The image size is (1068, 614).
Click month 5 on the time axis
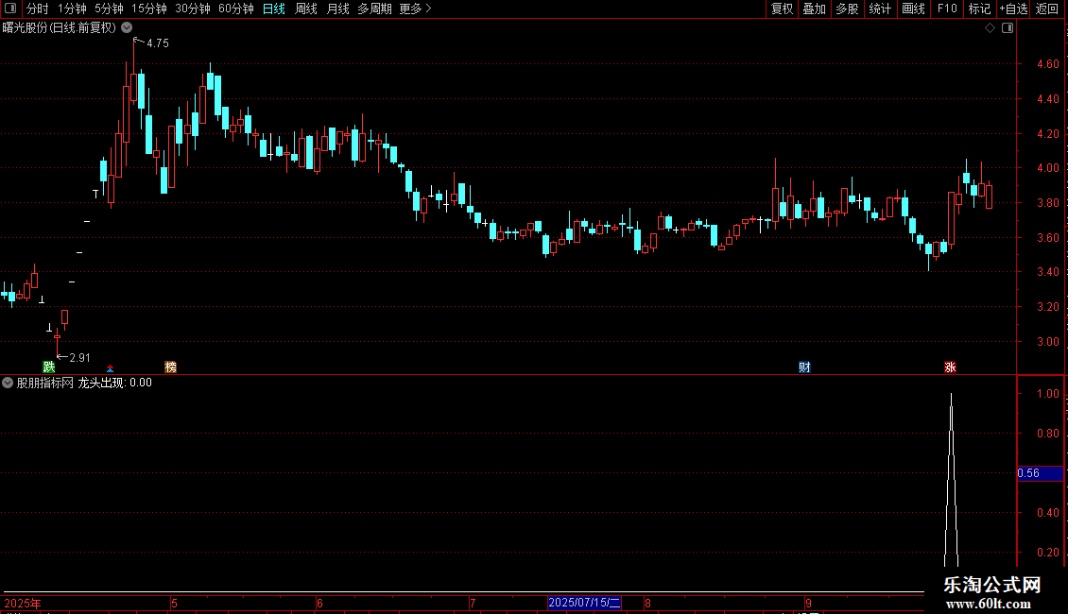[174, 603]
